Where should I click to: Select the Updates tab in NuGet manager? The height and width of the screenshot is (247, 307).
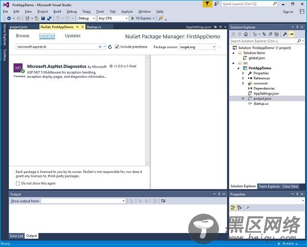(73, 36)
